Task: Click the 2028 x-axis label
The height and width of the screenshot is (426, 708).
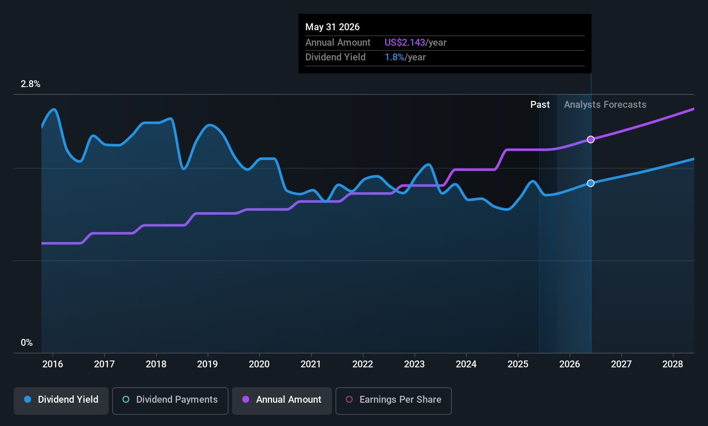Action: point(673,364)
